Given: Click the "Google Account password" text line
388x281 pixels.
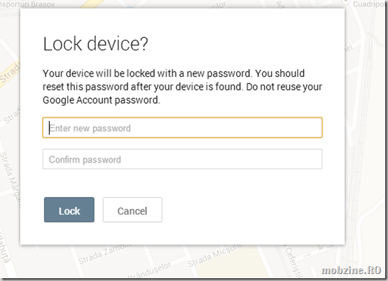Looking at the screenshot, I should click(x=102, y=100).
